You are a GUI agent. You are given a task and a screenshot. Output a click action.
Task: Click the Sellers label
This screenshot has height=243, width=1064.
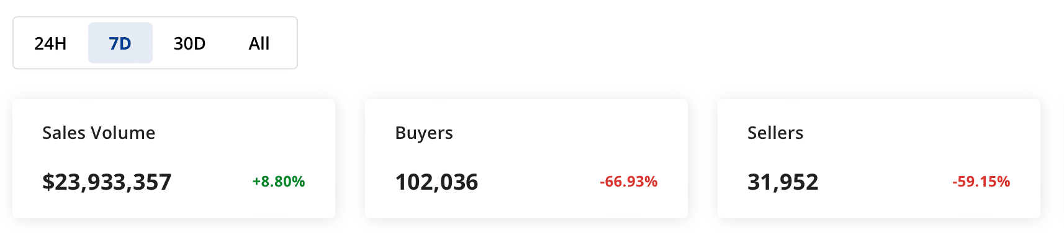(775, 133)
